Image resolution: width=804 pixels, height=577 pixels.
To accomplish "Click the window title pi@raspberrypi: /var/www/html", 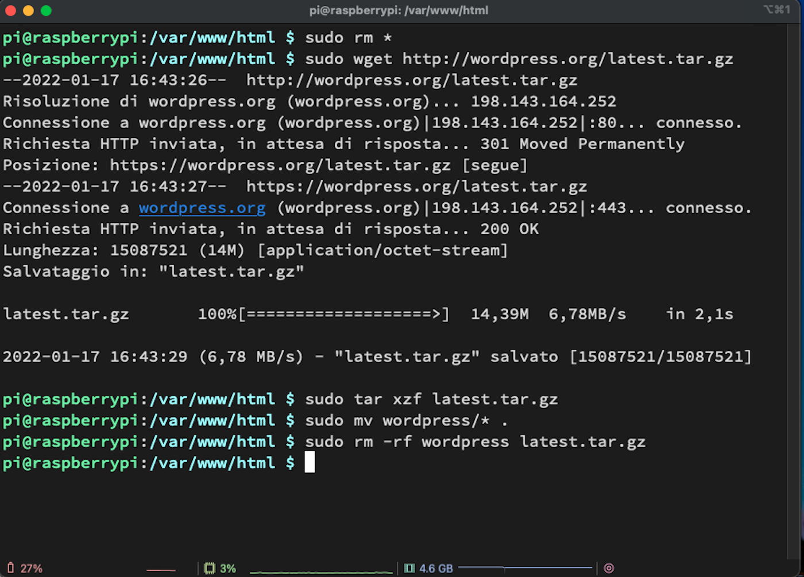I will 399,10.
